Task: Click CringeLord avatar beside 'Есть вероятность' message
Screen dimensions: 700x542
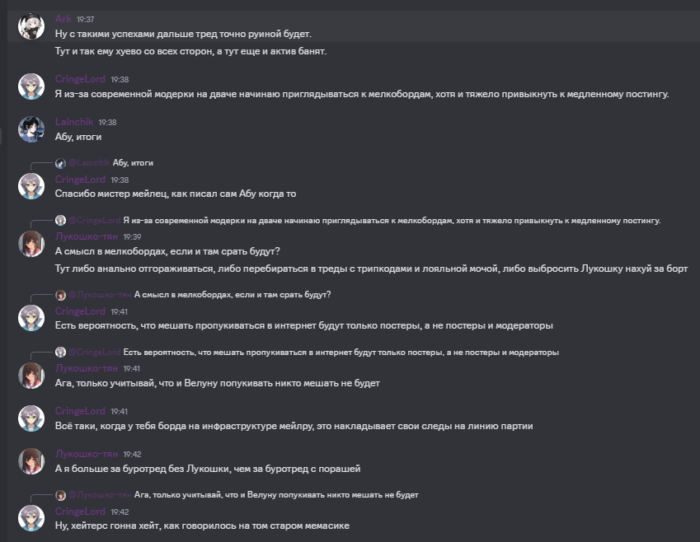Action: tap(31, 318)
